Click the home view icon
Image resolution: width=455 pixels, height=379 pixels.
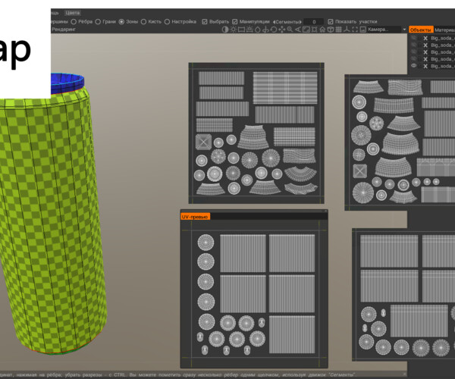coord(322,30)
